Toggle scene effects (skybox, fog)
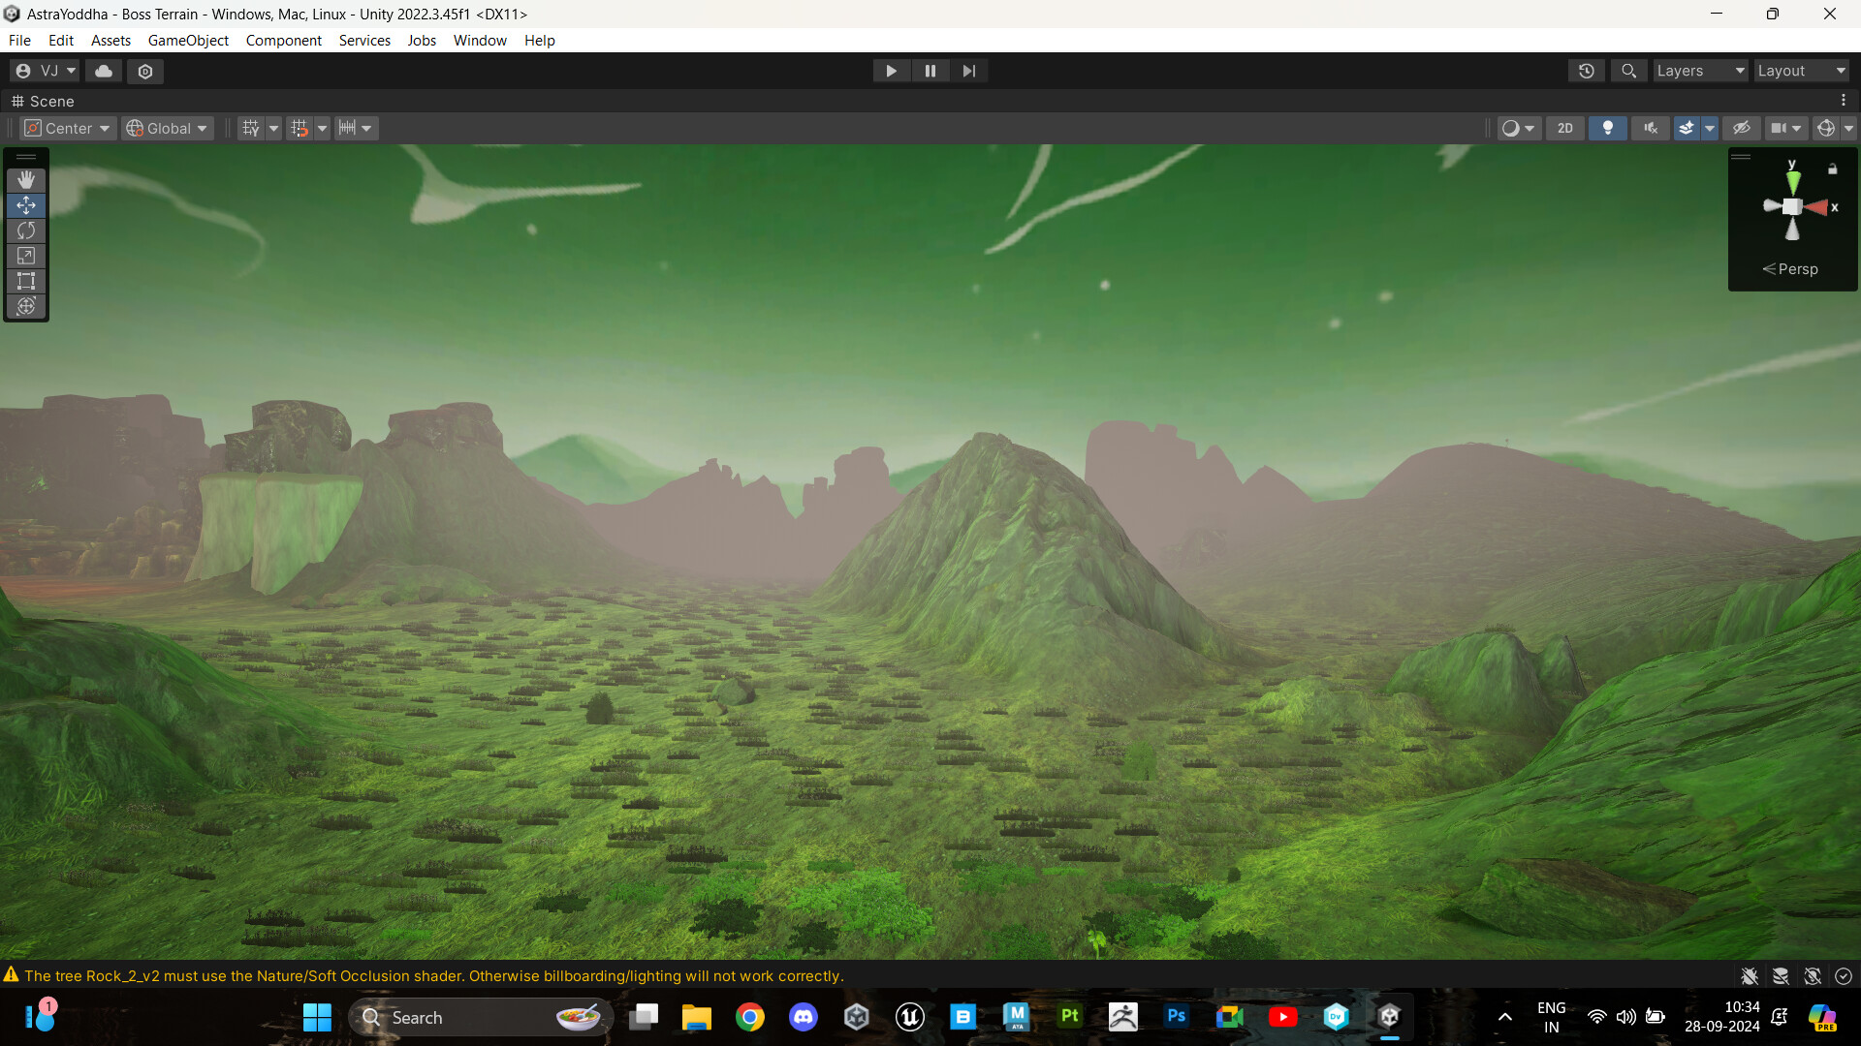This screenshot has height=1046, width=1861. [1687, 128]
